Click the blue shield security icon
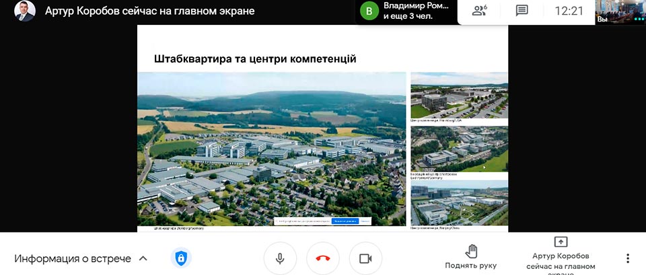This screenshot has height=275, width=646. click(181, 259)
